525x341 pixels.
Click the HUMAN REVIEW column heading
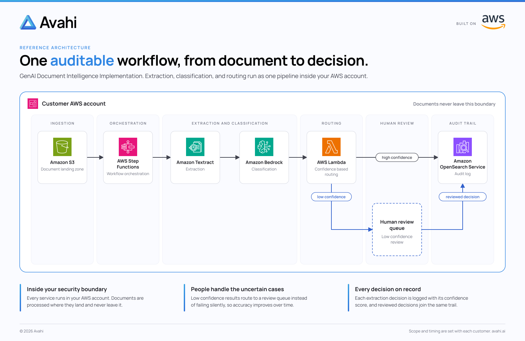pos(397,123)
